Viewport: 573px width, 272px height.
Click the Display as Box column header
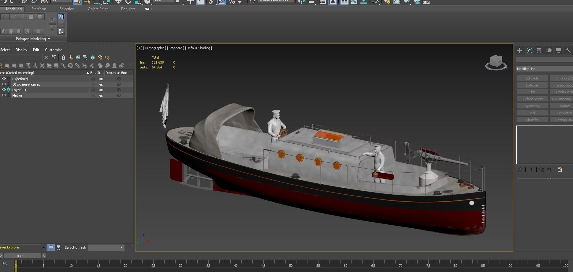tap(119, 73)
